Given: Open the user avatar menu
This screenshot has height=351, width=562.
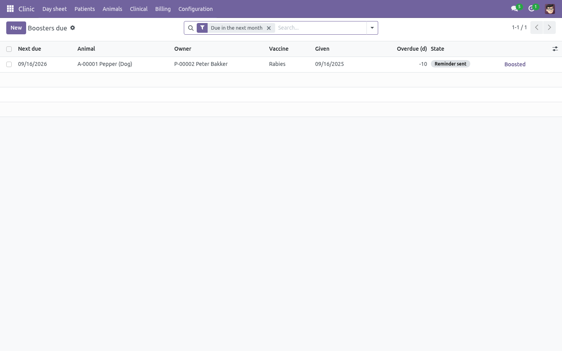Looking at the screenshot, I should tap(550, 9).
